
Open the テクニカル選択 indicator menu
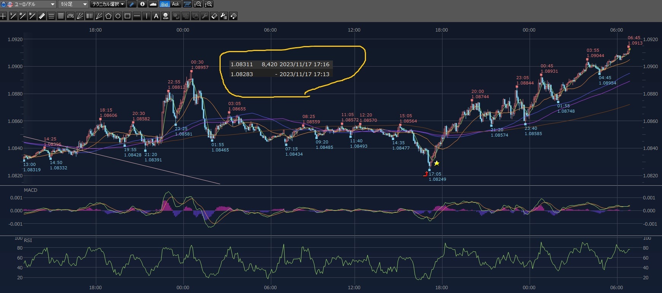click(x=108, y=4)
